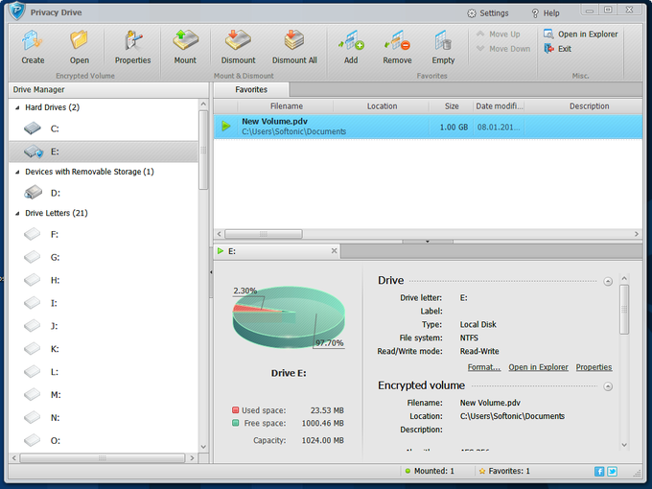The height and width of the screenshot is (489, 652).
Task: Click the Dismount All icon
Action: (x=294, y=40)
